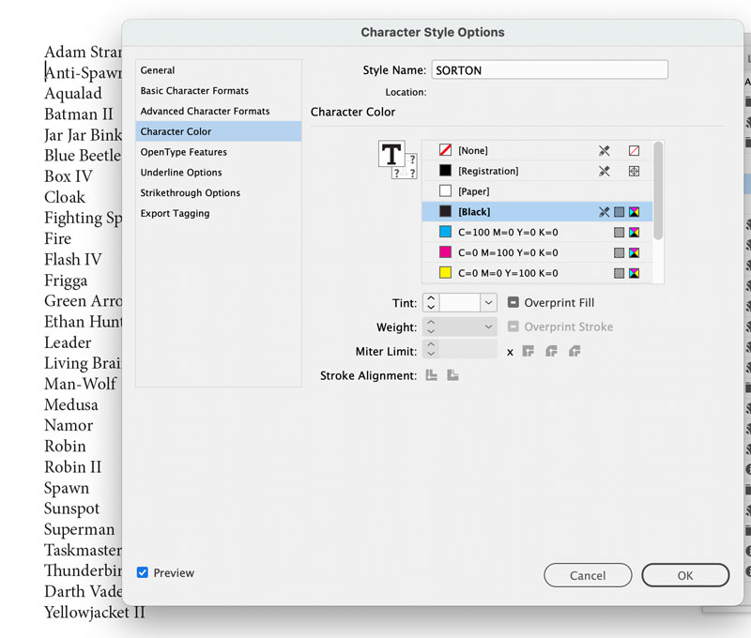The image size is (751, 638).
Task: Click the Tint value input field
Action: tap(459, 302)
